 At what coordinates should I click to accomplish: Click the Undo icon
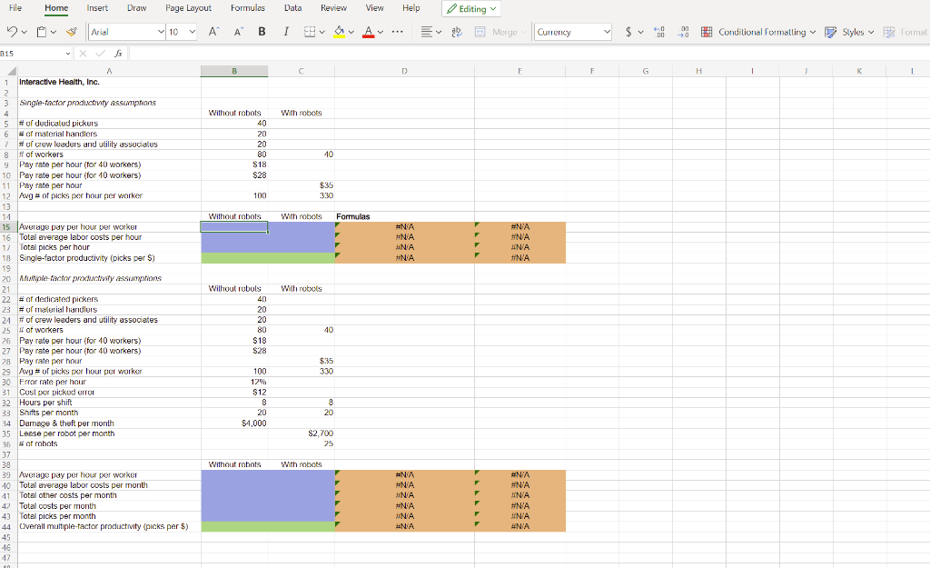[12, 31]
